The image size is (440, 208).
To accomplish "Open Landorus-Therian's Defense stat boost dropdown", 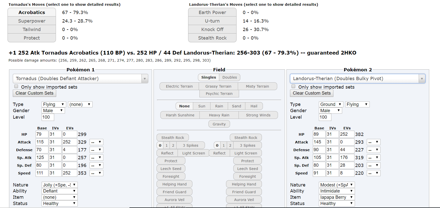I will coord(374,150).
